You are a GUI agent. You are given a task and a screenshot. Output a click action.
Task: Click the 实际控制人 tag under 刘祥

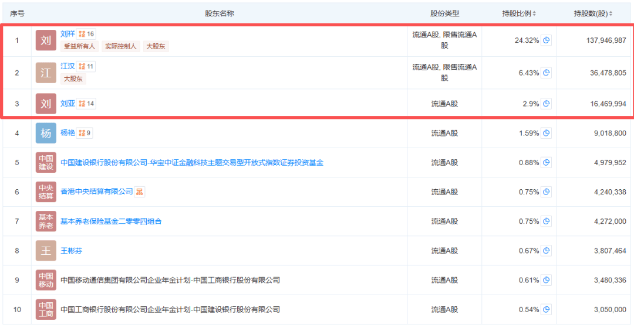(x=120, y=46)
